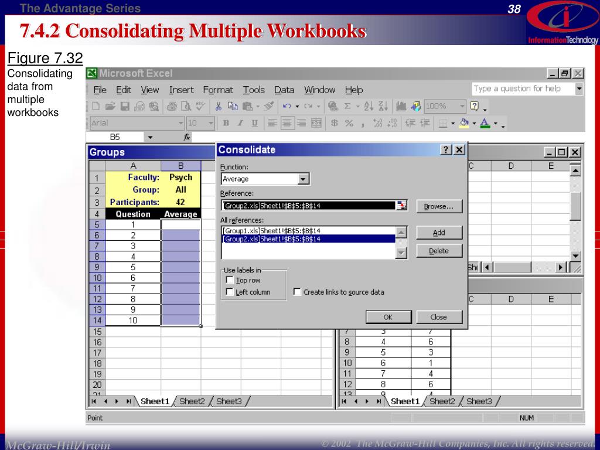Click the Italic I icon
600x450 pixels.
pyautogui.click(x=240, y=123)
